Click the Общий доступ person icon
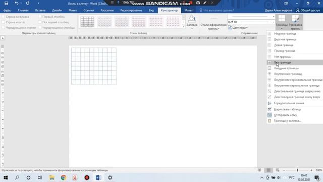The width and height of the screenshot is (323, 182). coord(298,10)
